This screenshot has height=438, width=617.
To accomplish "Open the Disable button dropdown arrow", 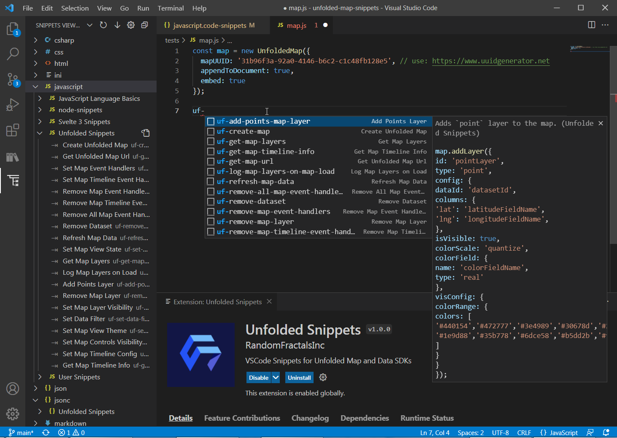I will [x=276, y=378].
